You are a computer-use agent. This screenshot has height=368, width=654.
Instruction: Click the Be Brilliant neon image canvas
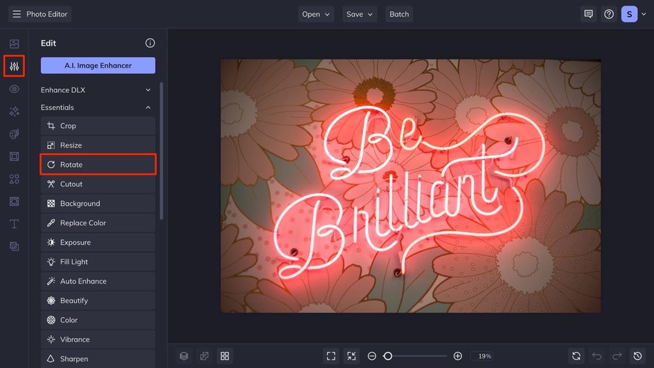coord(411,186)
